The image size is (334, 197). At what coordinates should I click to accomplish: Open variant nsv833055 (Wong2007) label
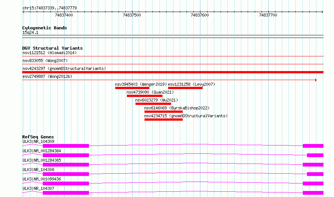[x=45, y=61]
